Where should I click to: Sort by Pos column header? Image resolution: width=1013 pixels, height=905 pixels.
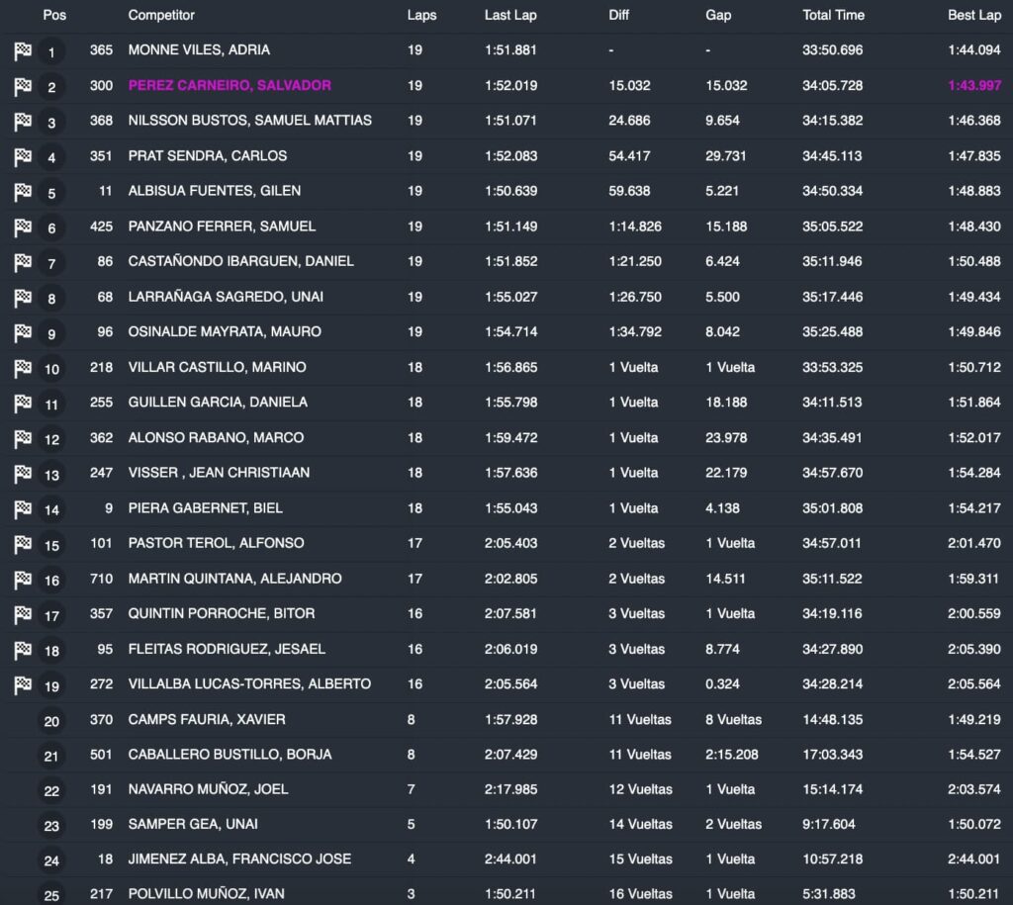click(x=54, y=15)
